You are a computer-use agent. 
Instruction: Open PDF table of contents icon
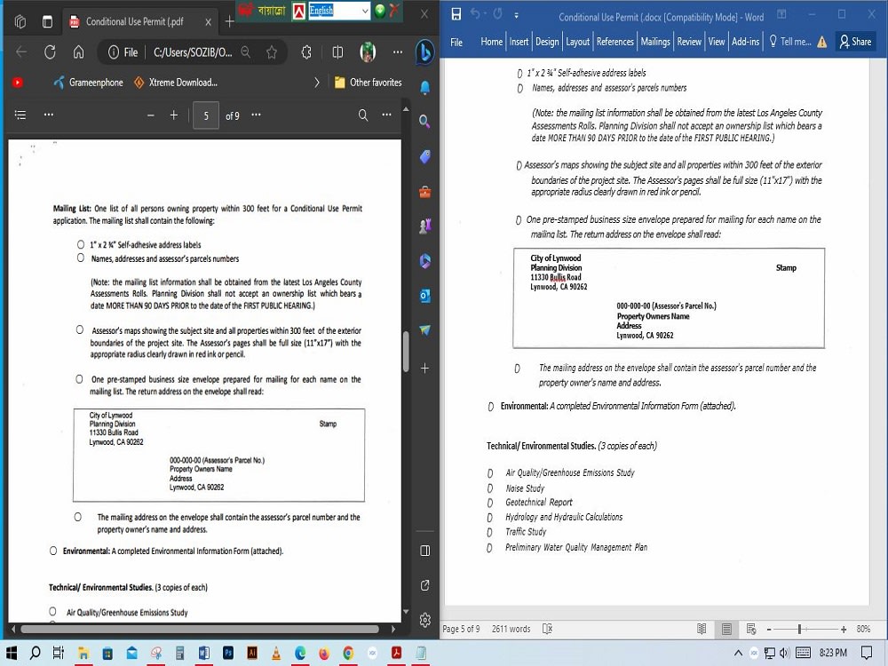coord(20,115)
